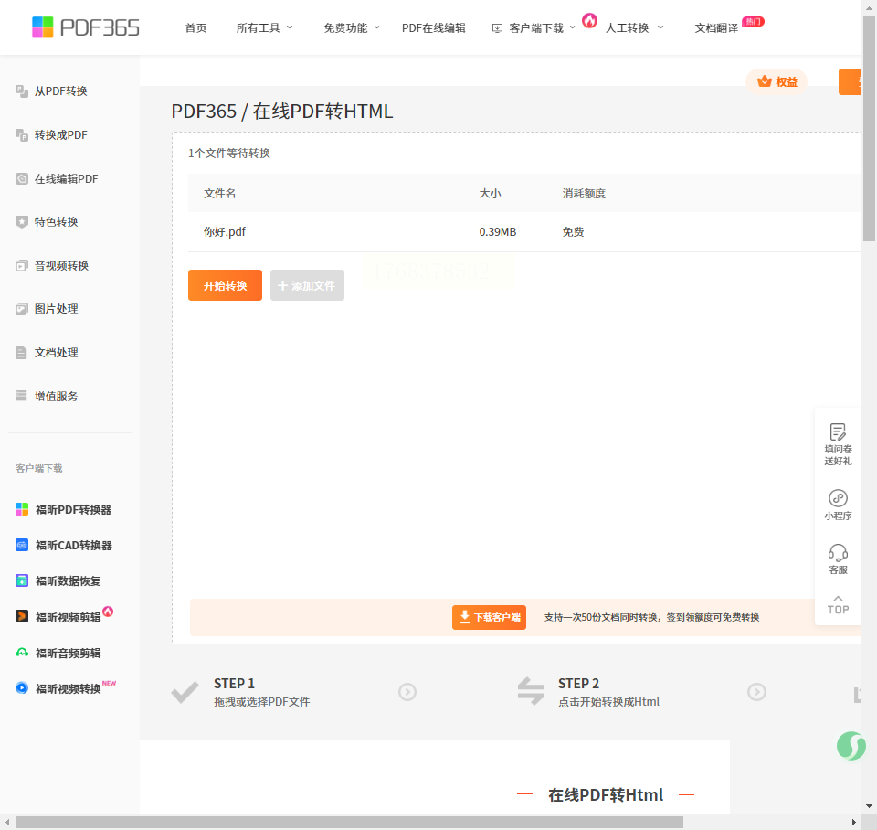The image size is (877, 830).
Task: Open the 福昕视频转换 download link
Action: click(69, 688)
